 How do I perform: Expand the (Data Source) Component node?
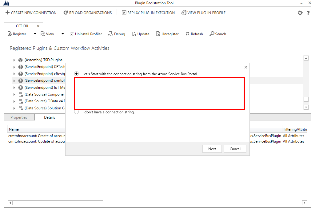(14, 95)
